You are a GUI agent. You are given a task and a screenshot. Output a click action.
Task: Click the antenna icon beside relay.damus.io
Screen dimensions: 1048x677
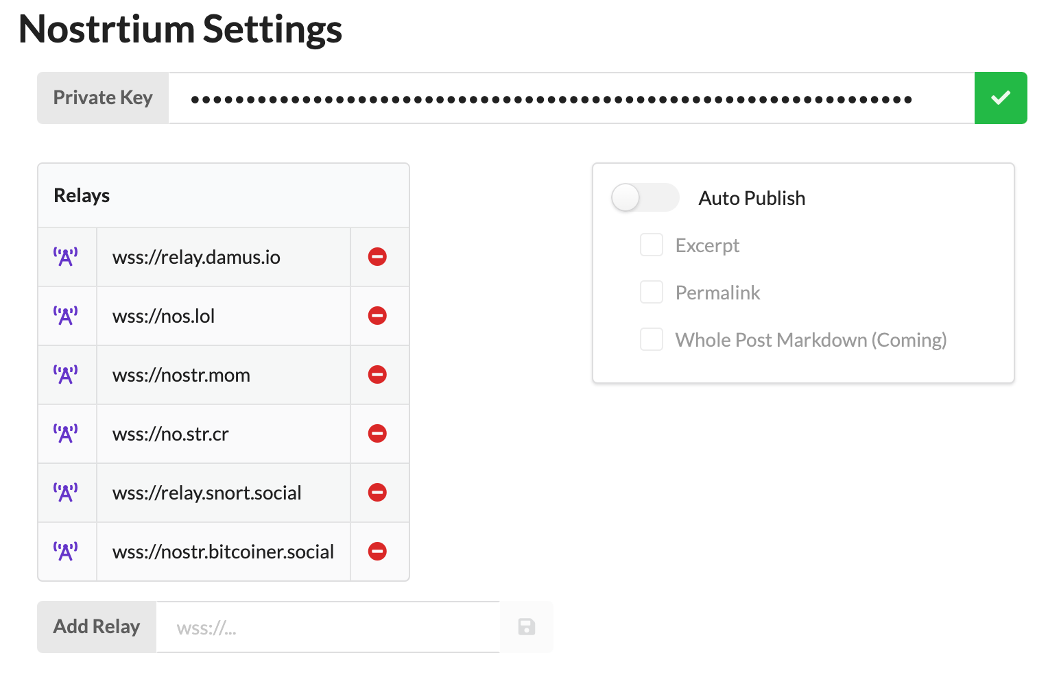[66, 257]
